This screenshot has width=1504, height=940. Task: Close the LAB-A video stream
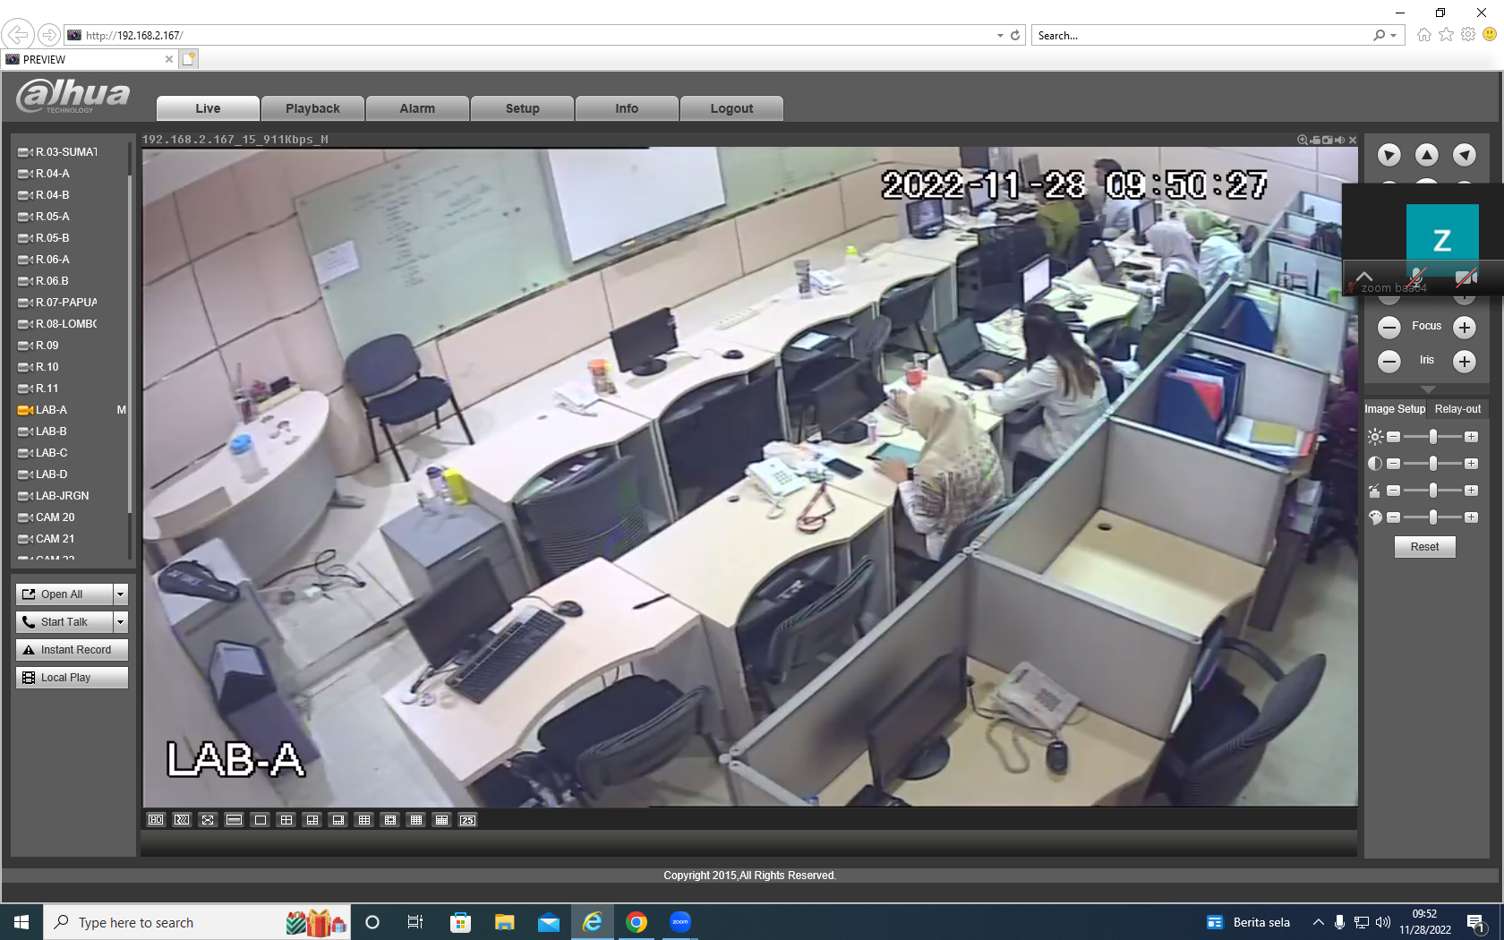(1353, 140)
